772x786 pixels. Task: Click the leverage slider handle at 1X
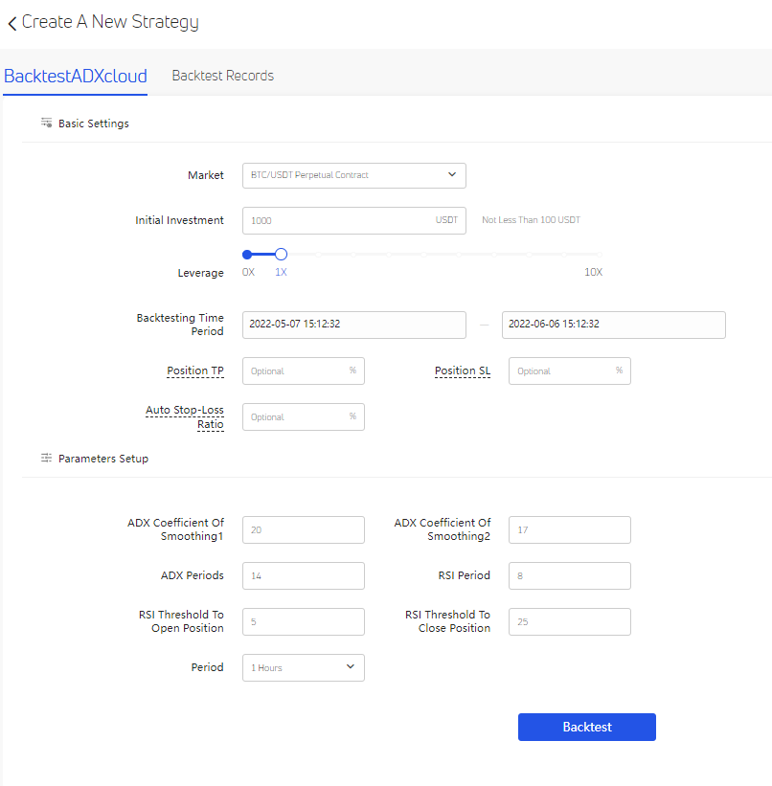pyautogui.click(x=281, y=255)
